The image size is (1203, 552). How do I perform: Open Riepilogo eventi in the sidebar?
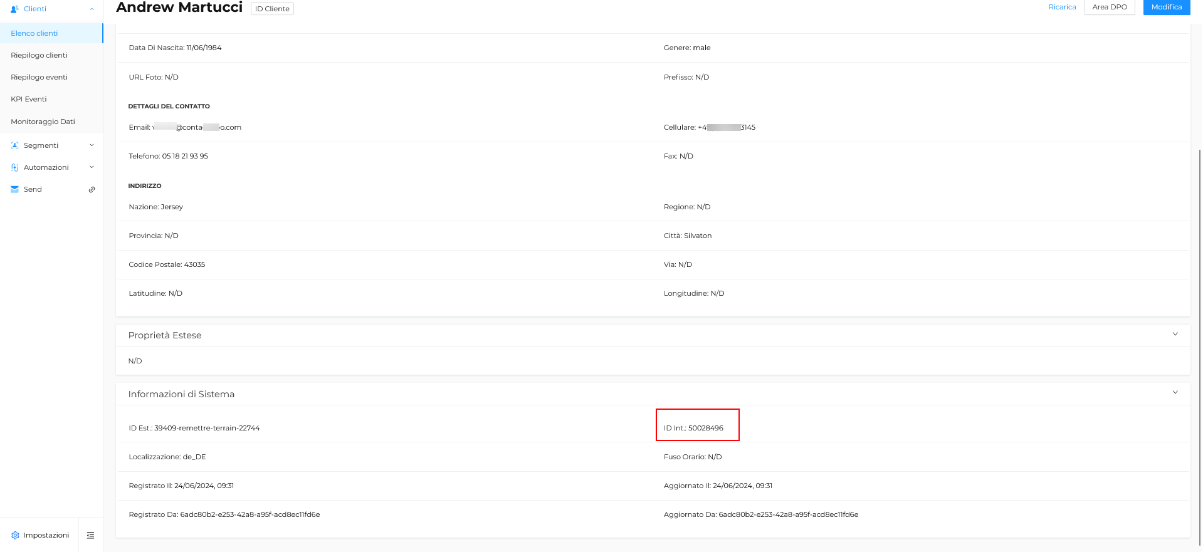[x=51, y=77]
